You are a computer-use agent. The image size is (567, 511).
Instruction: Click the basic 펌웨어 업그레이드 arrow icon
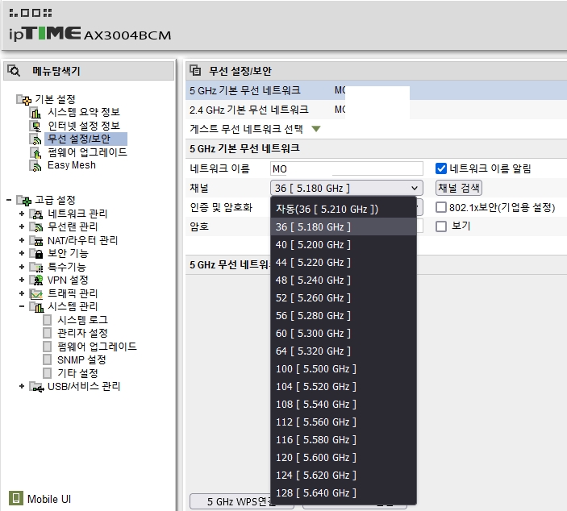(x=35, y=153)
